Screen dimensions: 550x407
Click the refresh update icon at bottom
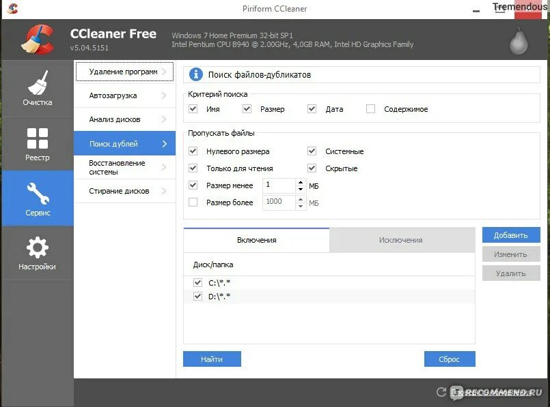coord(441,392)
